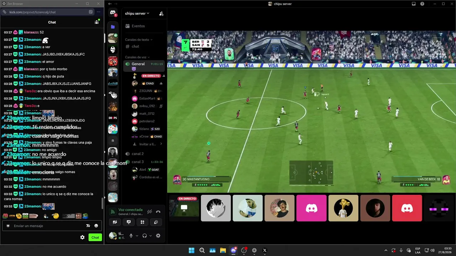Click your user avatar in the Discord user panel
The image size is (456, 256).
coord(113,235)
